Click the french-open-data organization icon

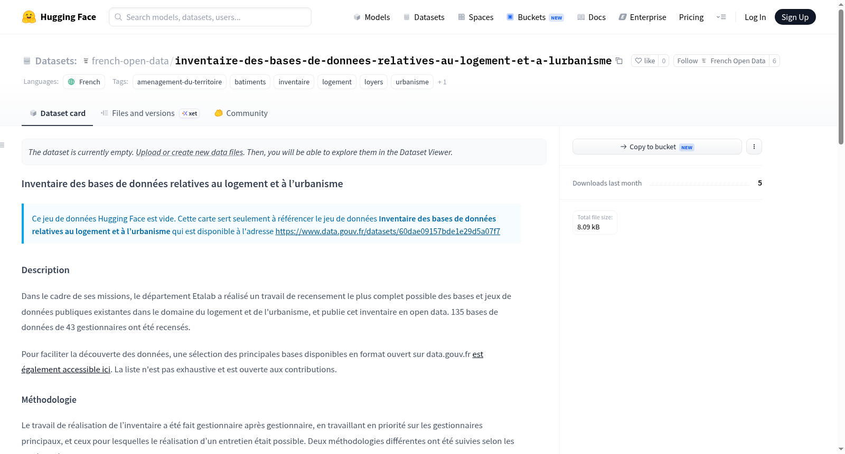(x=86, y=61)
